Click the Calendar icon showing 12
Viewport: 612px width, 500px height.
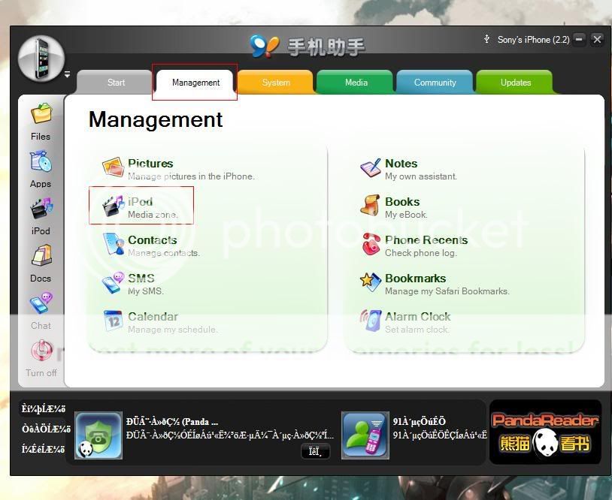tap(114, 321)
